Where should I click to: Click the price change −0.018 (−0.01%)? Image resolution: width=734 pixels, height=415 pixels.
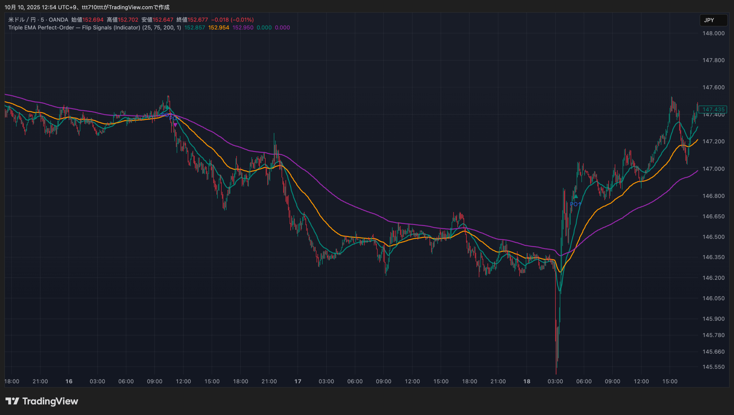click(x=232, y=20)
